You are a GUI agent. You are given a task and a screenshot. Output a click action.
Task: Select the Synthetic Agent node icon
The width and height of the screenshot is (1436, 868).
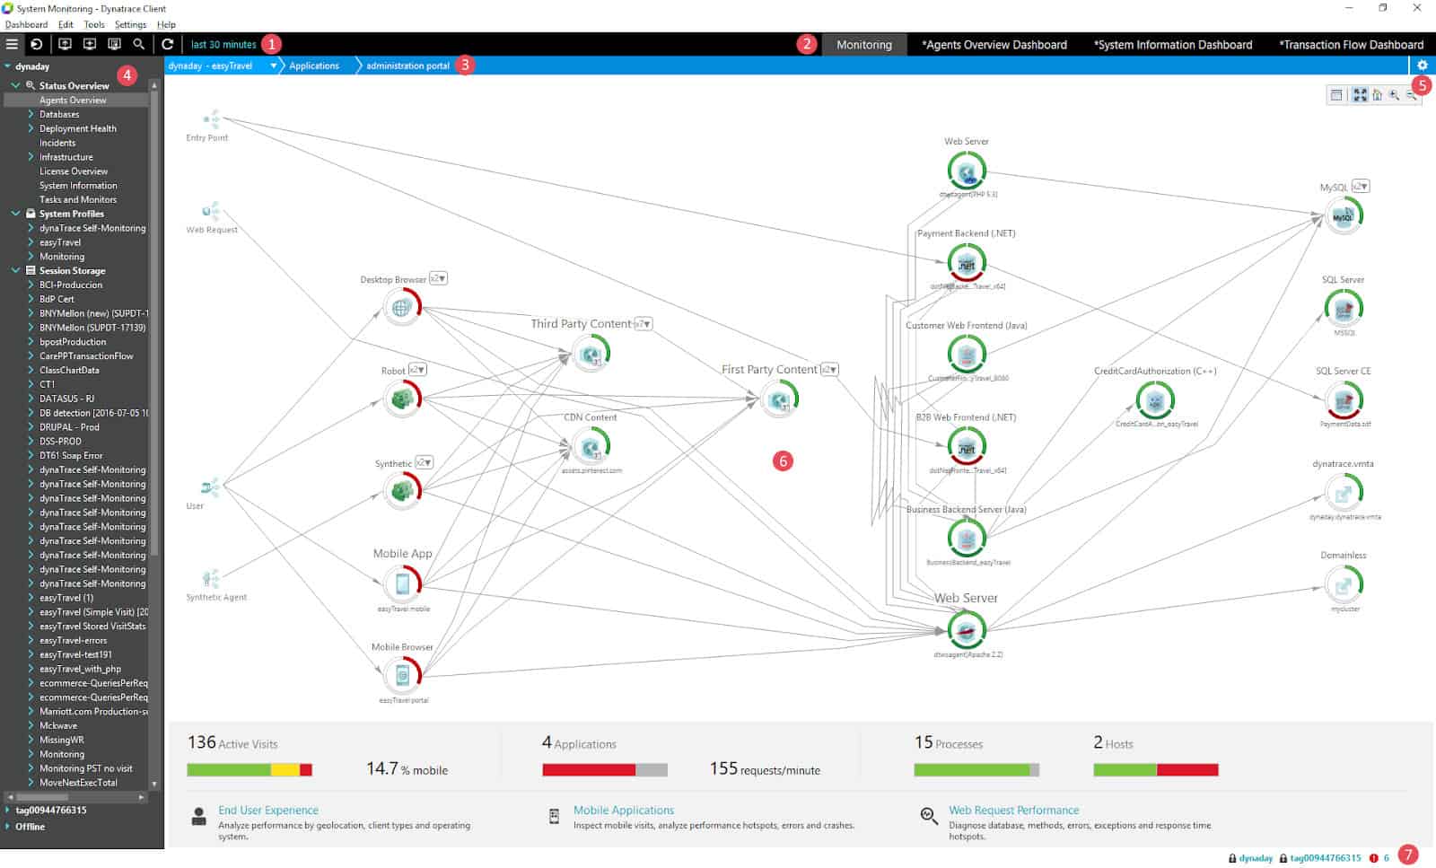tap(211, 579)
